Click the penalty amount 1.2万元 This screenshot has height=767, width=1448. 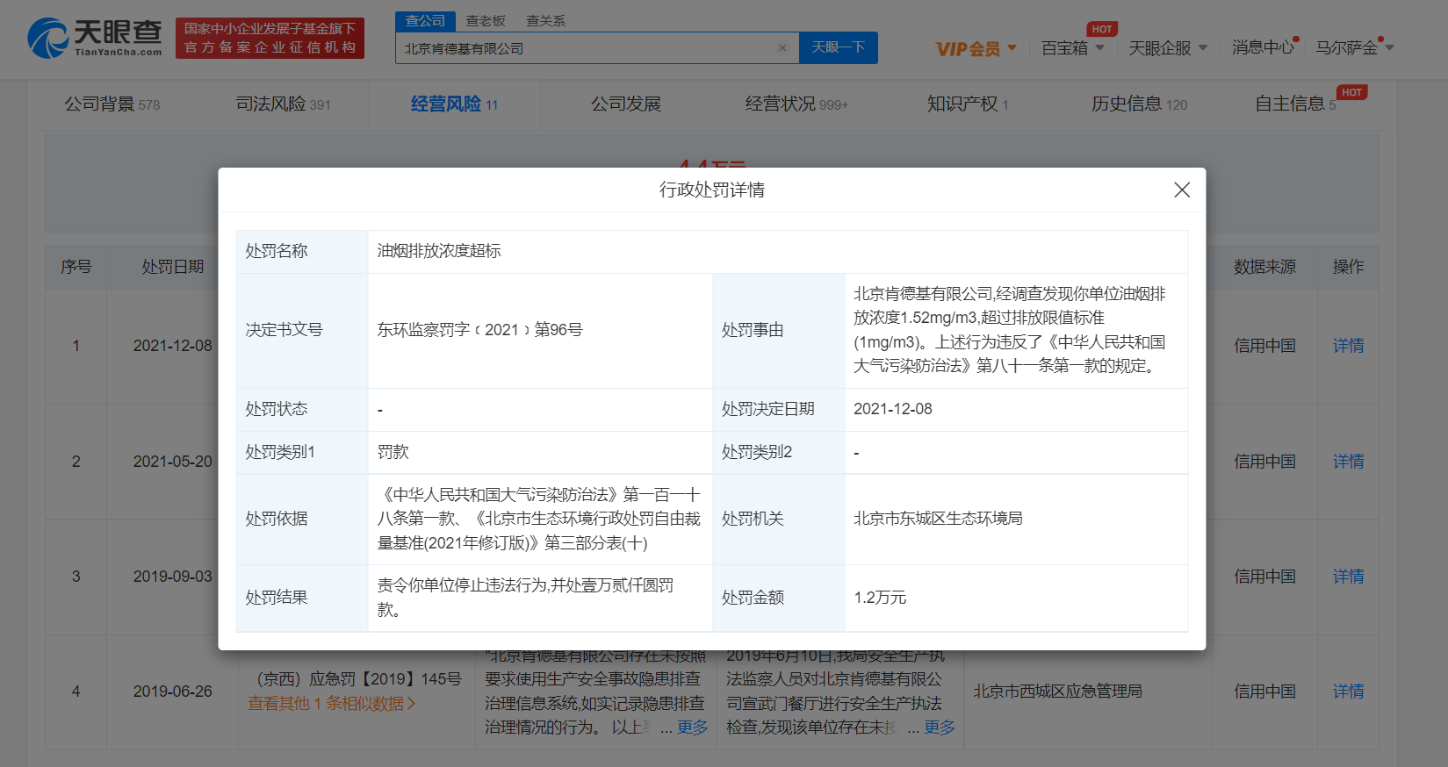click(880, 598)
